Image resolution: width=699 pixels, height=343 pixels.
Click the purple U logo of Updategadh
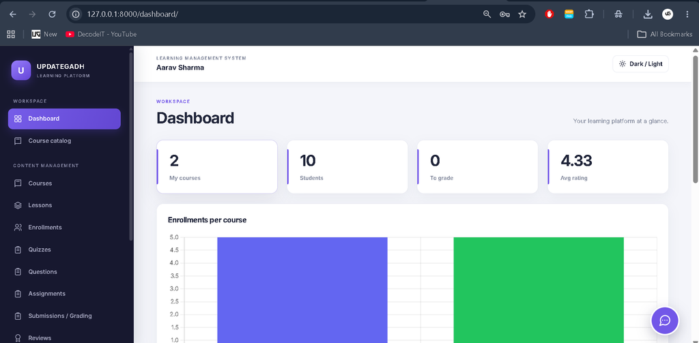click(21, 70)
